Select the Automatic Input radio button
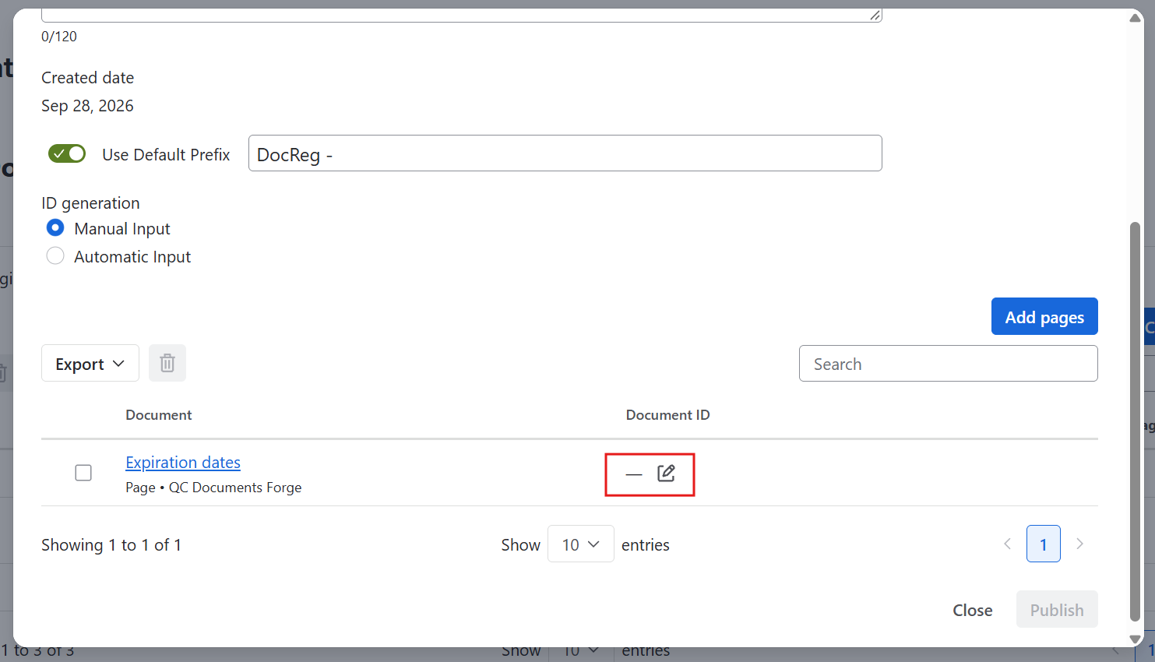This screenshot has height=662, width=1155. pyautogui.click(x=55, y=256)
